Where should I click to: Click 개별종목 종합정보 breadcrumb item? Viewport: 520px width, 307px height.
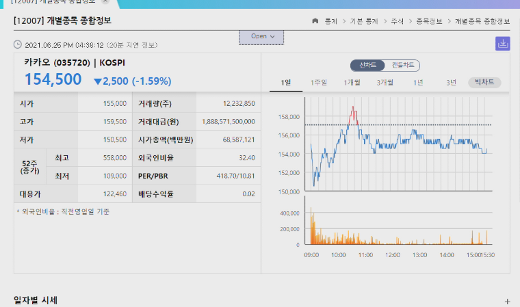[x=482, y=21]
